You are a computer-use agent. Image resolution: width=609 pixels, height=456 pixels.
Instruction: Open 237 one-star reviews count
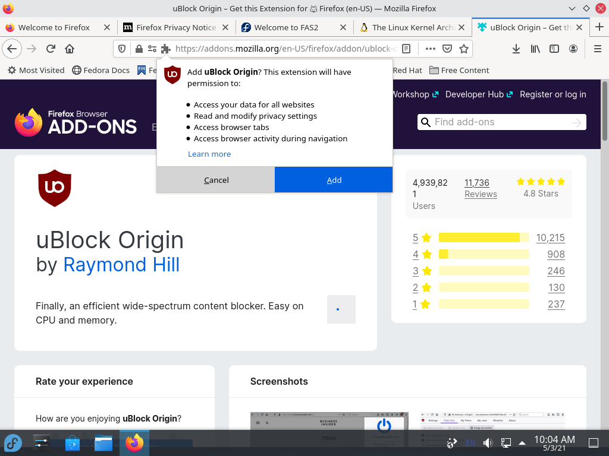pyautogui.click(x=556, y=304)
